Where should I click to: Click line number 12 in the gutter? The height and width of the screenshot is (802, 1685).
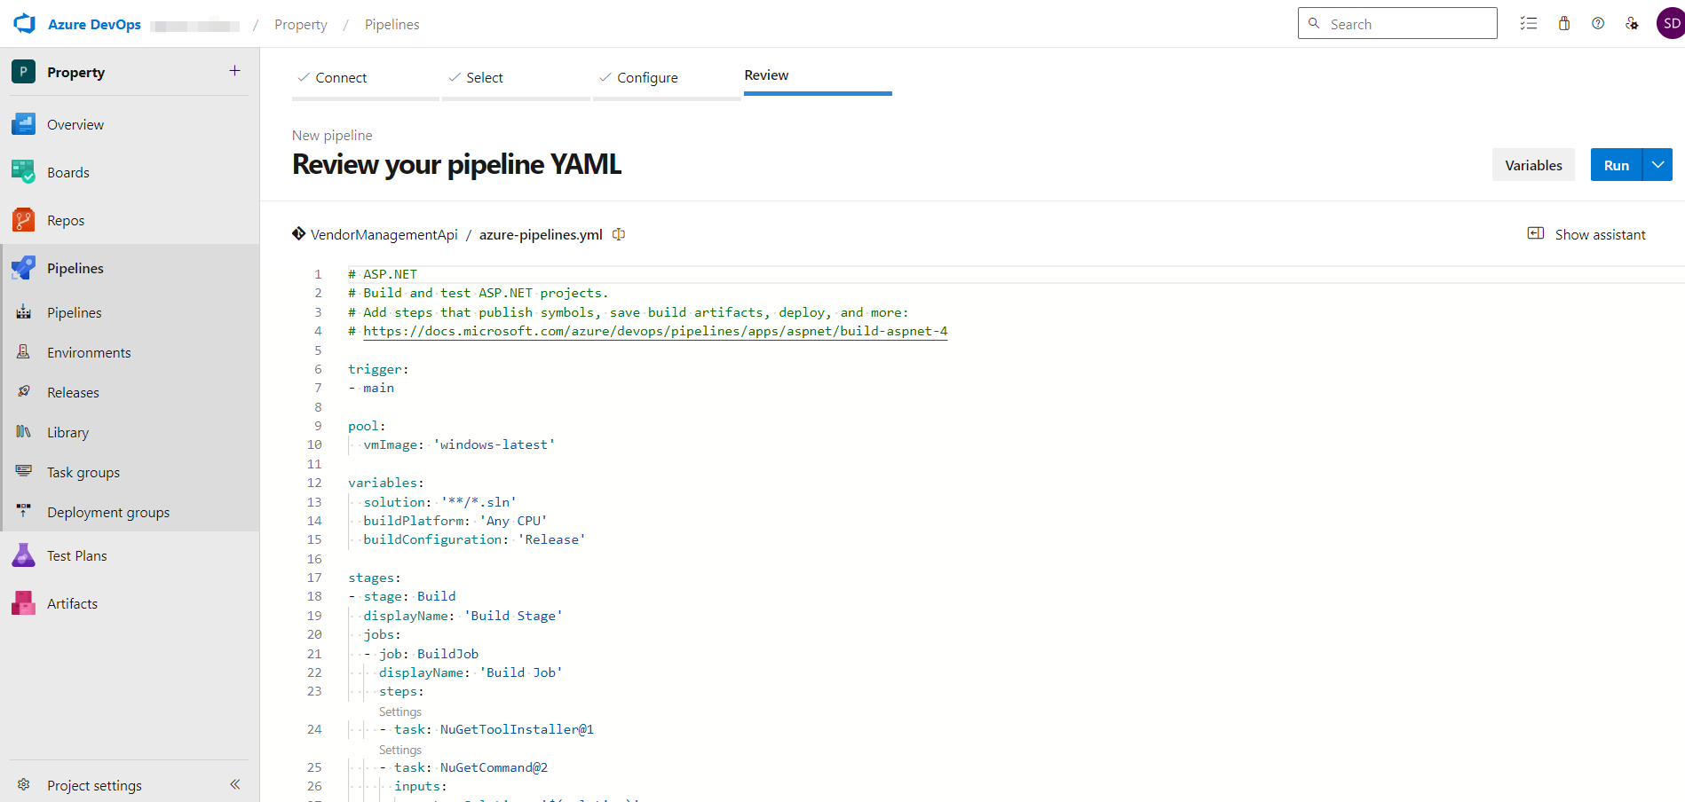click(314, 483)
